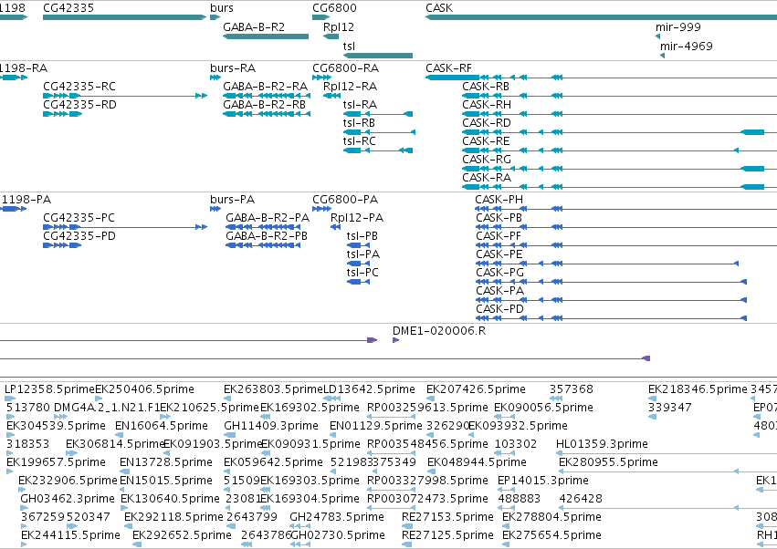777x549 pixels.
Task: Open transcript burs-RA
Action: click(233, 67)
